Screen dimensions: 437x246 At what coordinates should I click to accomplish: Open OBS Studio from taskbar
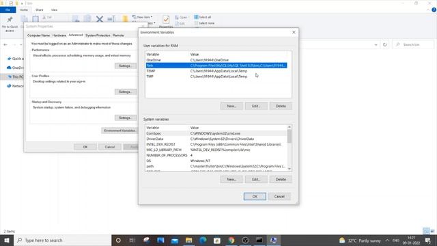[245, 240]
